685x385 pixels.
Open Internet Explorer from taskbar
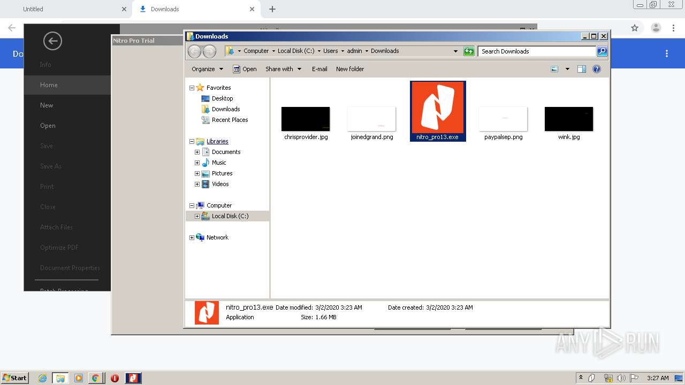click(x=43, y=378)
